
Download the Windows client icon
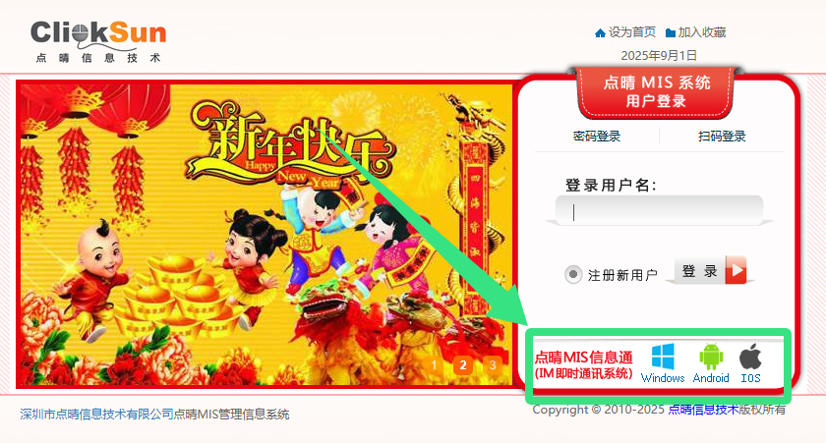tap(663, 358)
